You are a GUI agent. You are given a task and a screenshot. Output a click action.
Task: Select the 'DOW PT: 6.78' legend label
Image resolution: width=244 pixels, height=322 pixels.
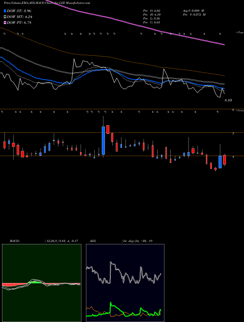pyautogui.click(x=19, y=22)
